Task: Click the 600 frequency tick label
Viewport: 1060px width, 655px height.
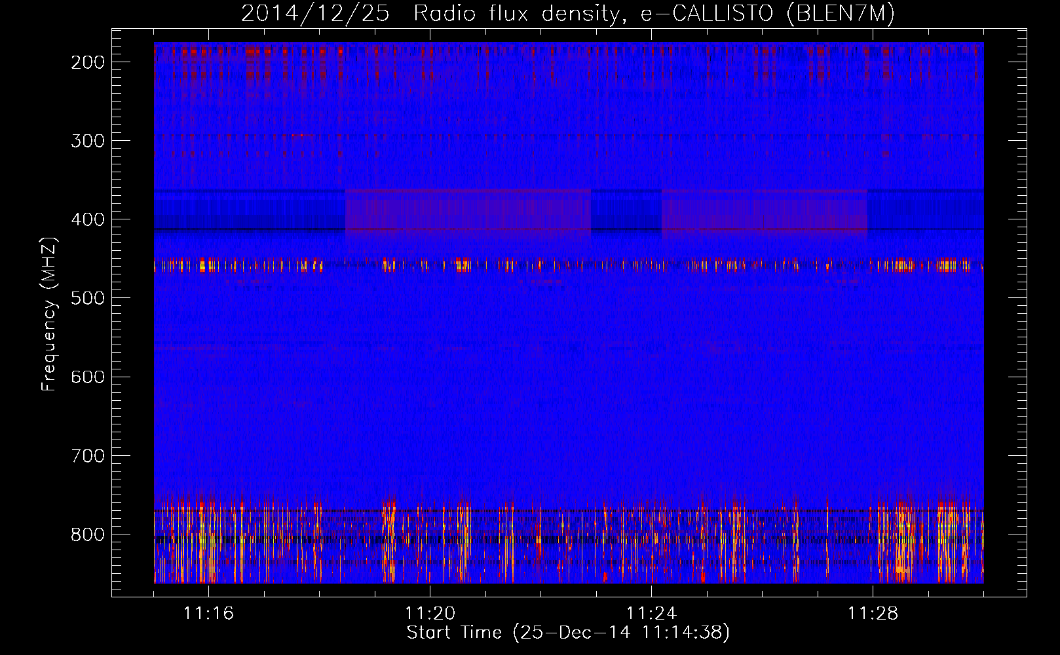Action: tap(87, 377)
